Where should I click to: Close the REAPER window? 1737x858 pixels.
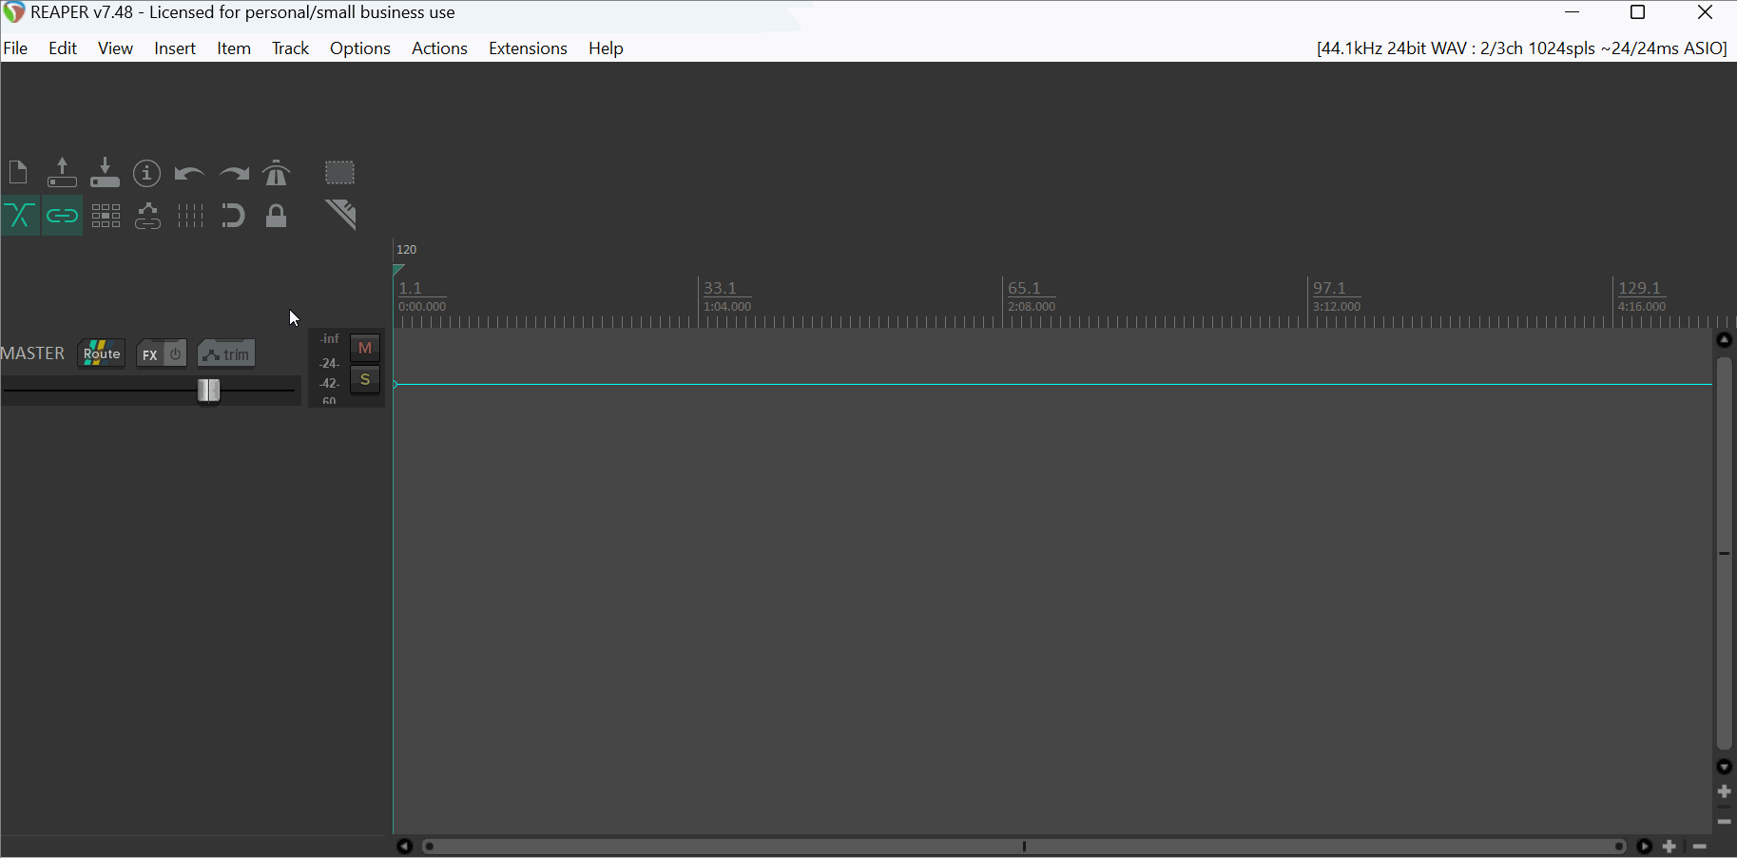pyautogui.click(x=1706, y=13)
